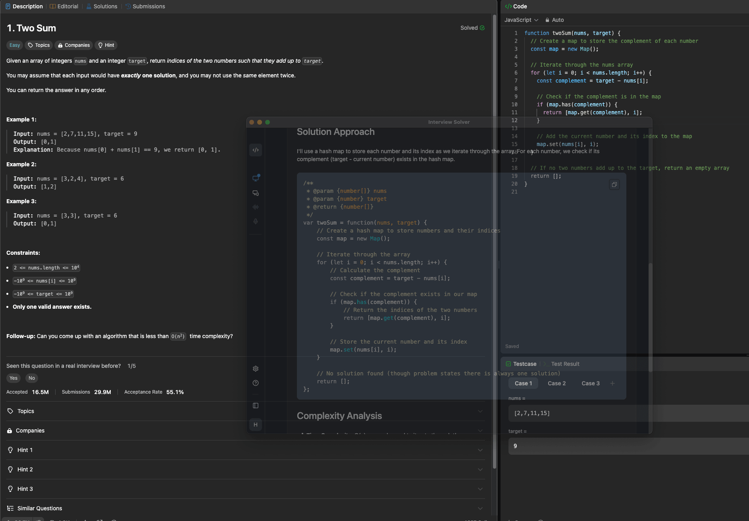Image resolution: width=749 pixels, height=521 pixels.
Task: Click the blue monitor screen-capture icon
Action: pyautogui.click(x=256, y=178)
